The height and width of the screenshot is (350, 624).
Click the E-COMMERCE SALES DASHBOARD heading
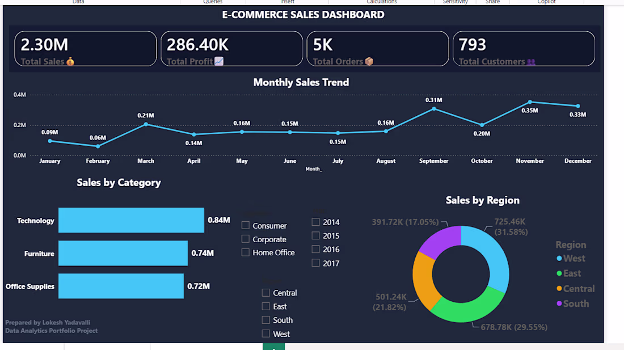pyautogui.click(x=303, y=15)
